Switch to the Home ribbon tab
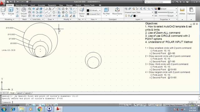Screen dimensions: 200x112 [10, 5]
